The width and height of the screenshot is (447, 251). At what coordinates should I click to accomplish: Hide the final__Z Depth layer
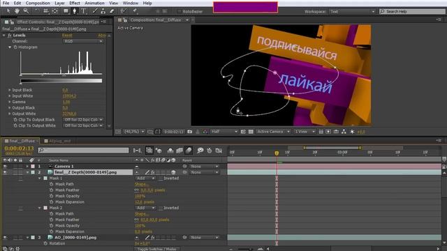(5, 172)
